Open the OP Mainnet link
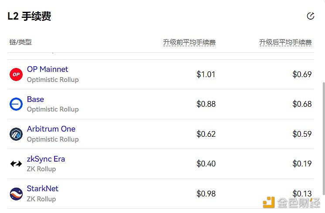The image size is (325, 213). [48, 69]
